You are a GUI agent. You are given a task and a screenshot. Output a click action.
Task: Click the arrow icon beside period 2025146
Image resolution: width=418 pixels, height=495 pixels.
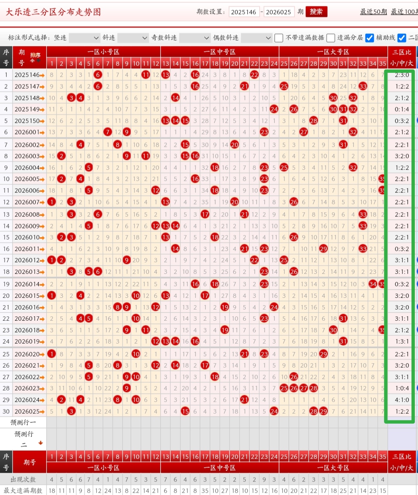pos(42,75)
